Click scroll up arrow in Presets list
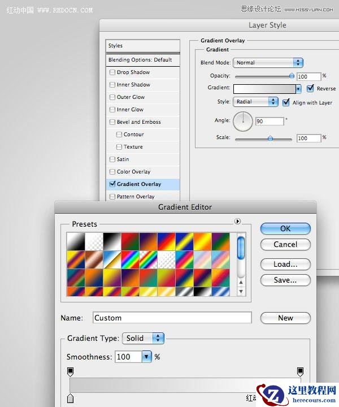This screenshot has width=339, height=407. [241, 282]
